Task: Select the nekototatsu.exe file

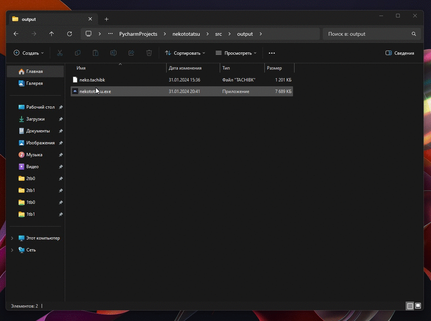Action: pyautogui.click(x=182, y=91)
